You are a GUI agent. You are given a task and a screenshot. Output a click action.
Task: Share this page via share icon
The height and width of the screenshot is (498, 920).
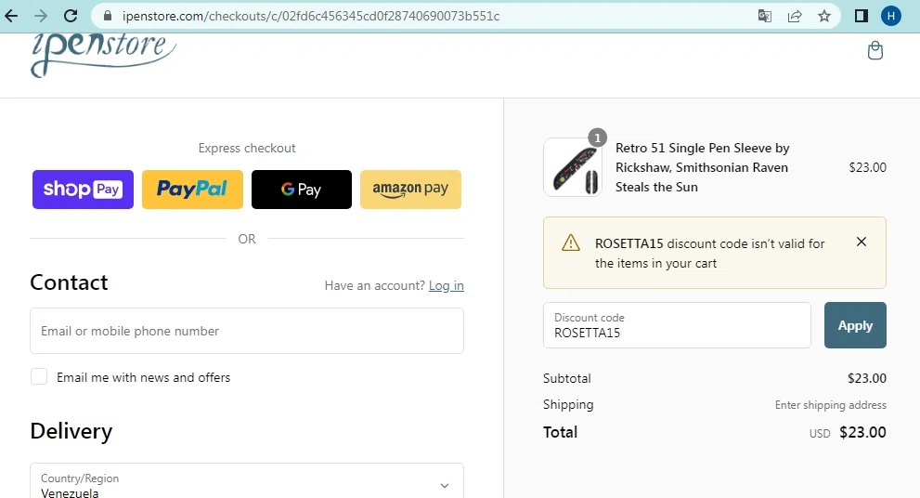pyautogui.click(x=795, y=16)
